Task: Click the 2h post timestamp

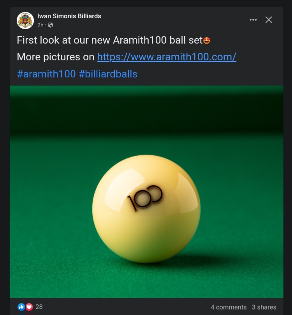Action: tap(40, 25)
